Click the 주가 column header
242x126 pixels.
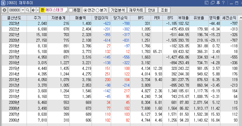[37, 18]
